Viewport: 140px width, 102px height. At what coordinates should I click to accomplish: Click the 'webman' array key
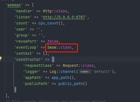(14, 5)
